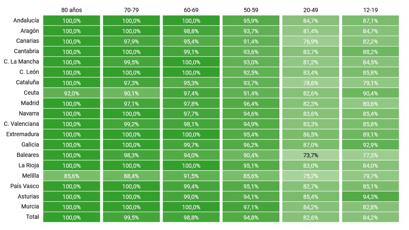Click the Canarias 20-49 cell showing 76,9%
Screen dimensions: 409x230
tap(311, 41)
